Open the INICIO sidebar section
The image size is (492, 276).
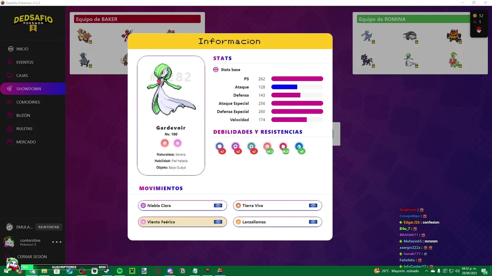tap(33, 49)
